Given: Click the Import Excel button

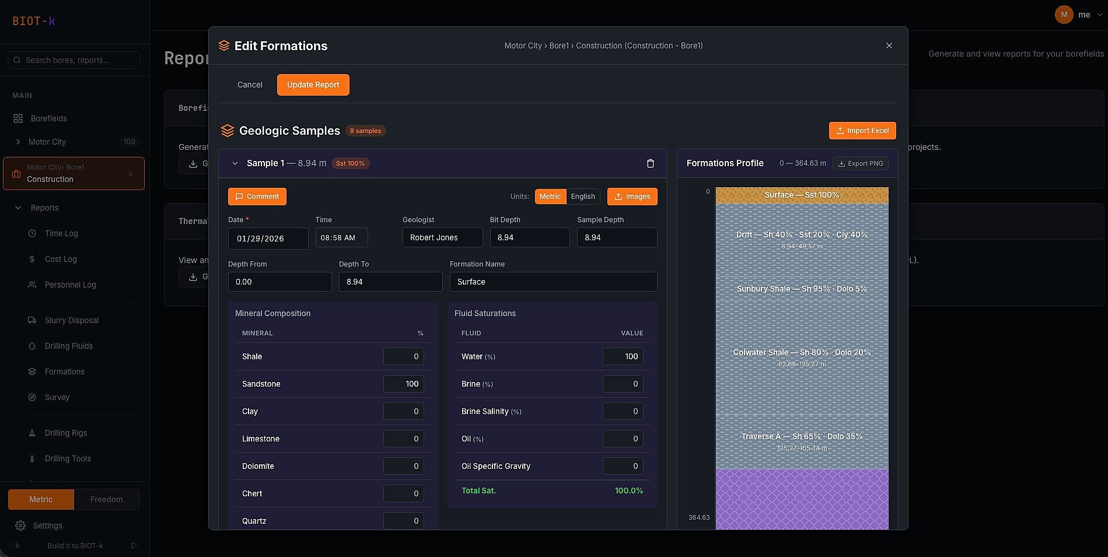Looking at the screenshot, I should (862, 131).
